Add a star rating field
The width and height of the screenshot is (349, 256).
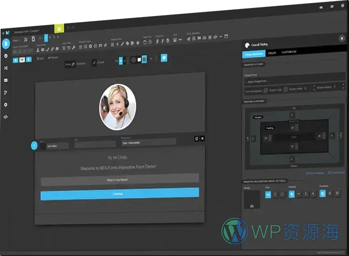point(138,42)
